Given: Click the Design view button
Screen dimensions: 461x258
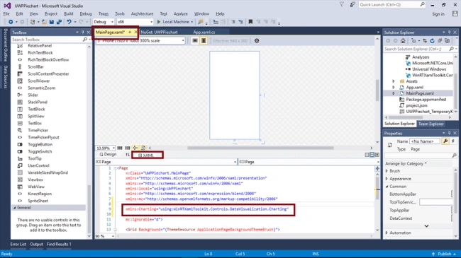Looking at the screenshot, I should point(108,155).
